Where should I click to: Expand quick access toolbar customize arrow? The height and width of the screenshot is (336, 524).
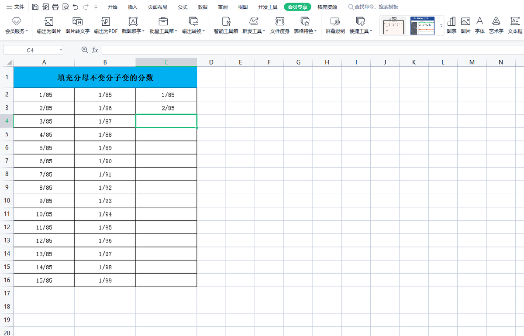[96, 7]
